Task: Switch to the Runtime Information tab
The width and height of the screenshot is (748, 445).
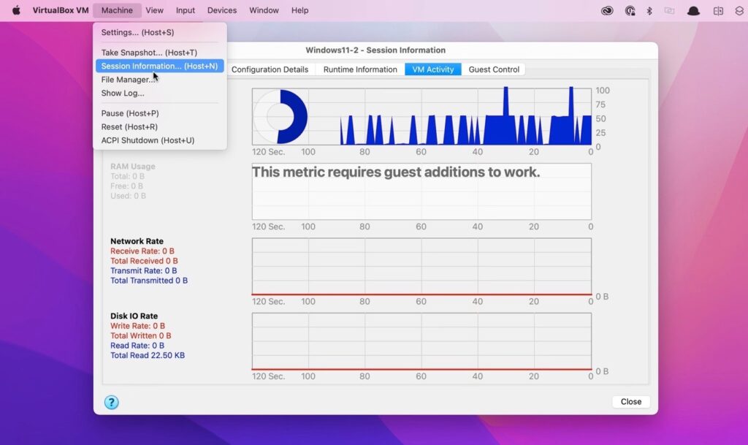Action: pos(360,69)
